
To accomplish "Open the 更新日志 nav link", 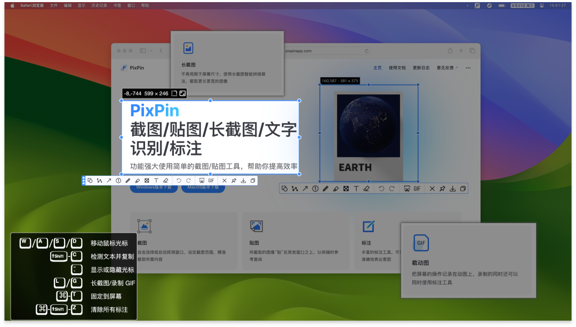I will pyautogui.click(x=421, y=68).
